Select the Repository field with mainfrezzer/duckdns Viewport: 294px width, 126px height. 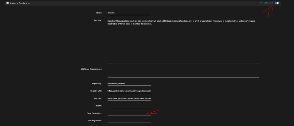(x=129, y=84)
